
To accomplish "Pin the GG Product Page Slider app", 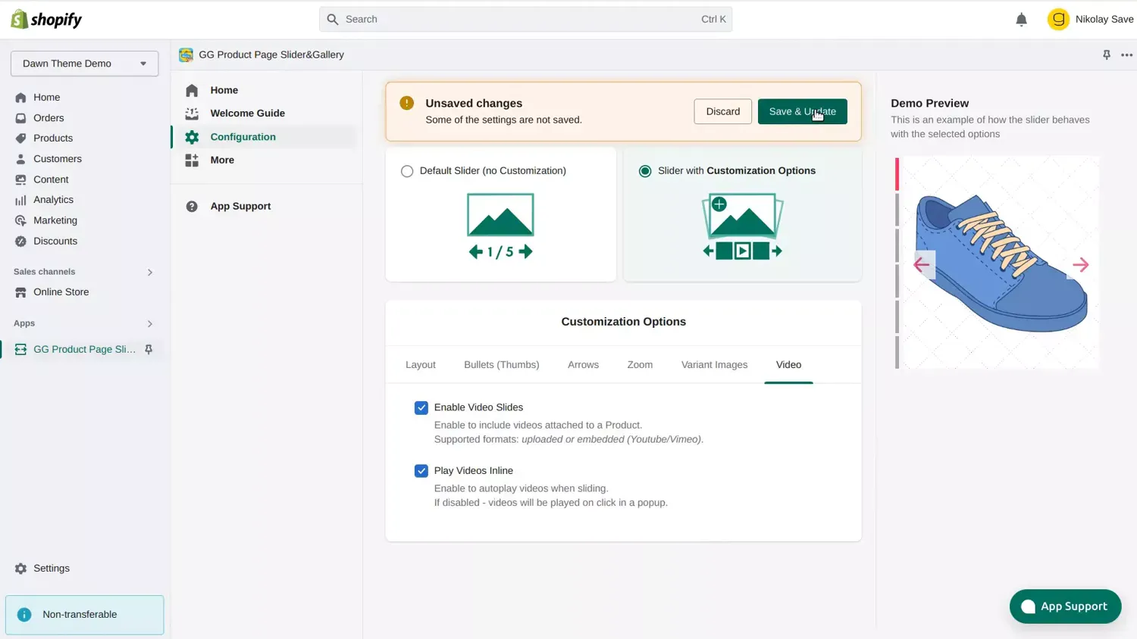I will (149, 349).
